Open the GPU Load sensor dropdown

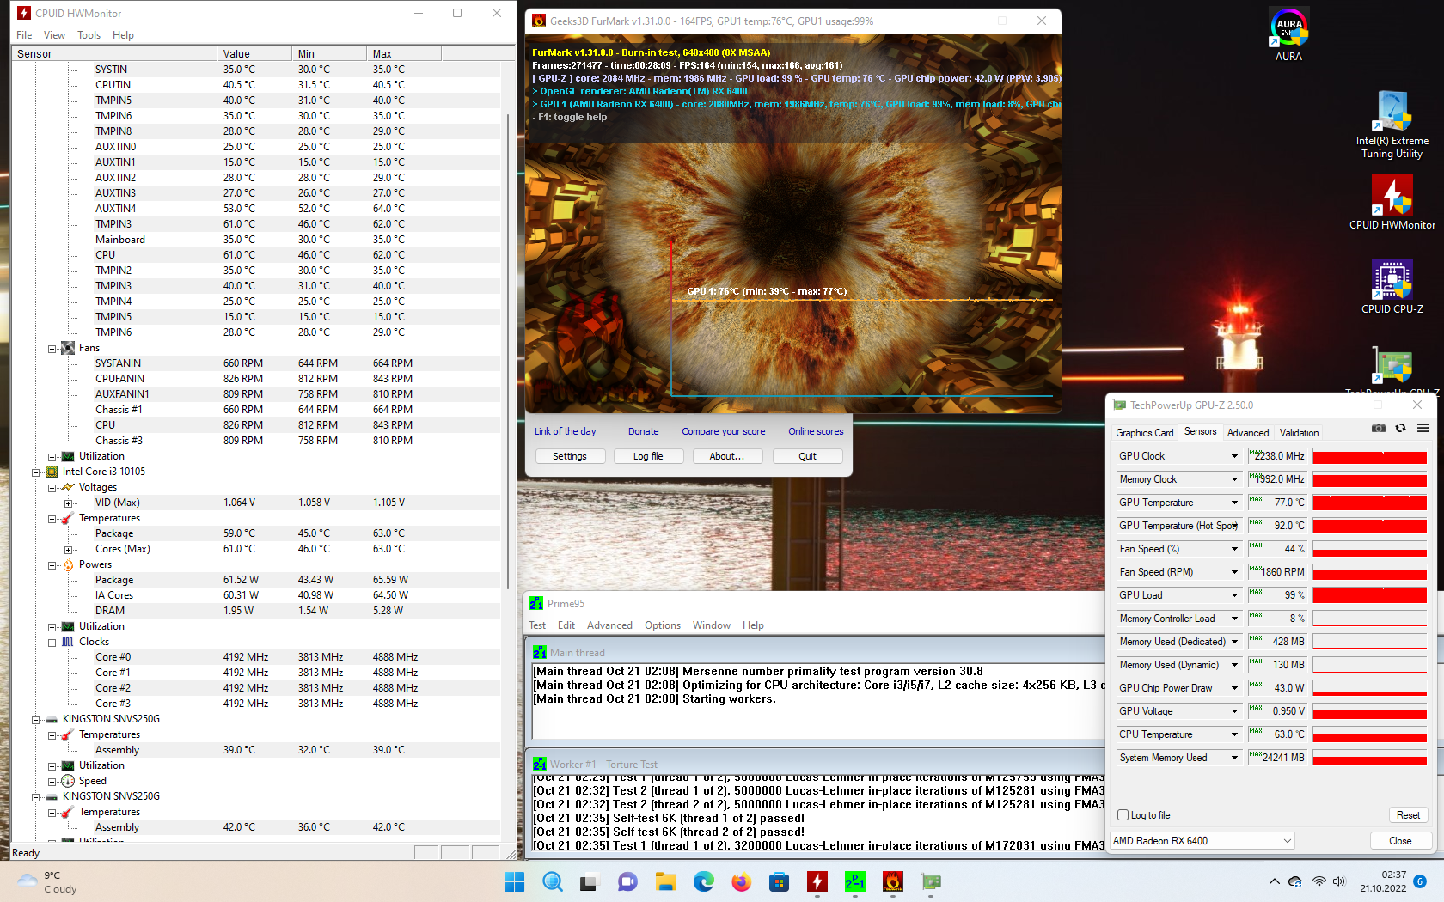(1234, 595)
